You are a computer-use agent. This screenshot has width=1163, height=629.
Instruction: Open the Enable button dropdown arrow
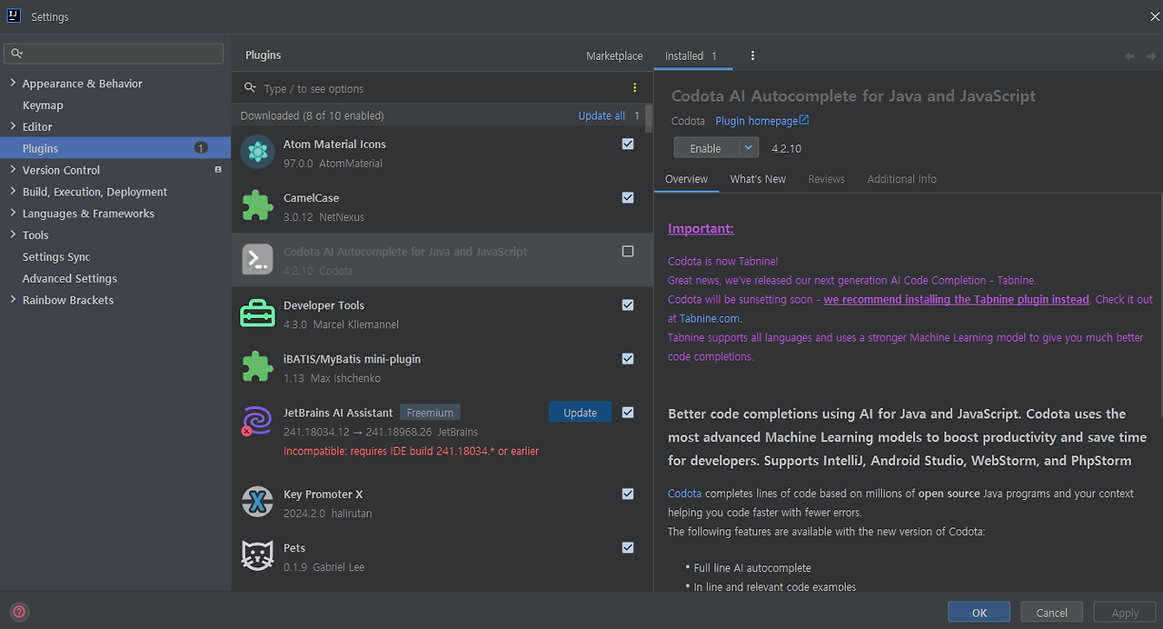[748, 147]
